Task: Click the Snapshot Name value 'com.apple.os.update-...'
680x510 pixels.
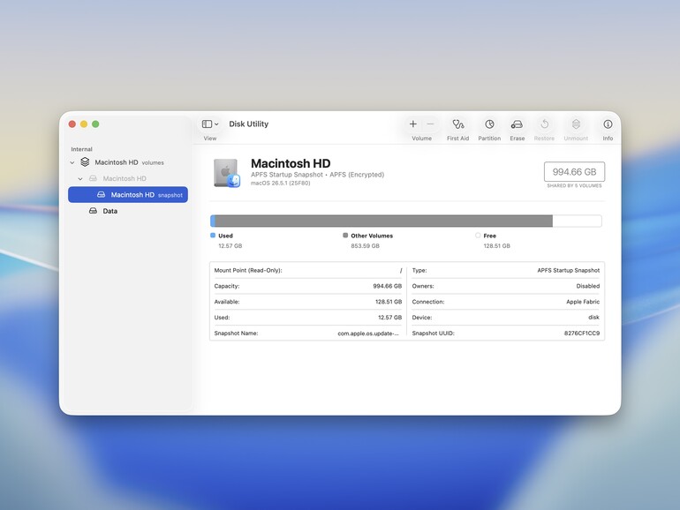Action: pyautogui.click(x=368, y=334)
